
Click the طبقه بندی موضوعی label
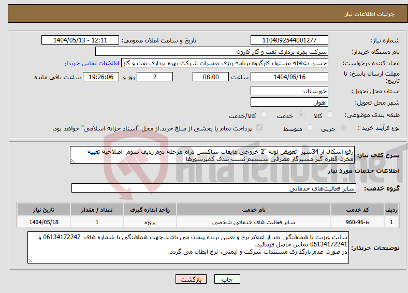[x=372, y=115]
